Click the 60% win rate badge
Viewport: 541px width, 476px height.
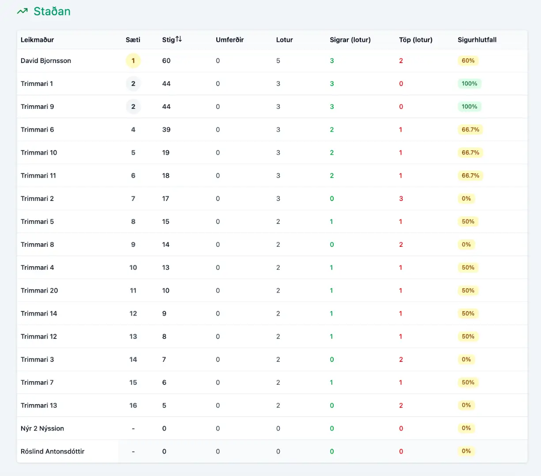point(468,61)
